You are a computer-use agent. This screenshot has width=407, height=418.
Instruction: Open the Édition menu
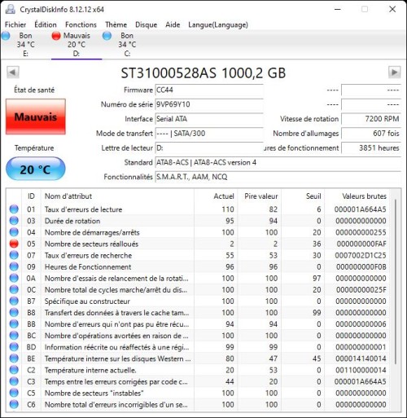coord(46,24)
